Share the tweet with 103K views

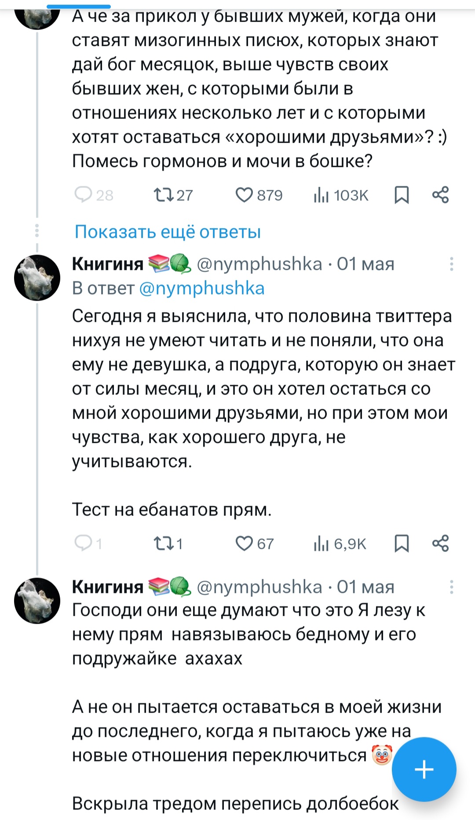point(440,195)
